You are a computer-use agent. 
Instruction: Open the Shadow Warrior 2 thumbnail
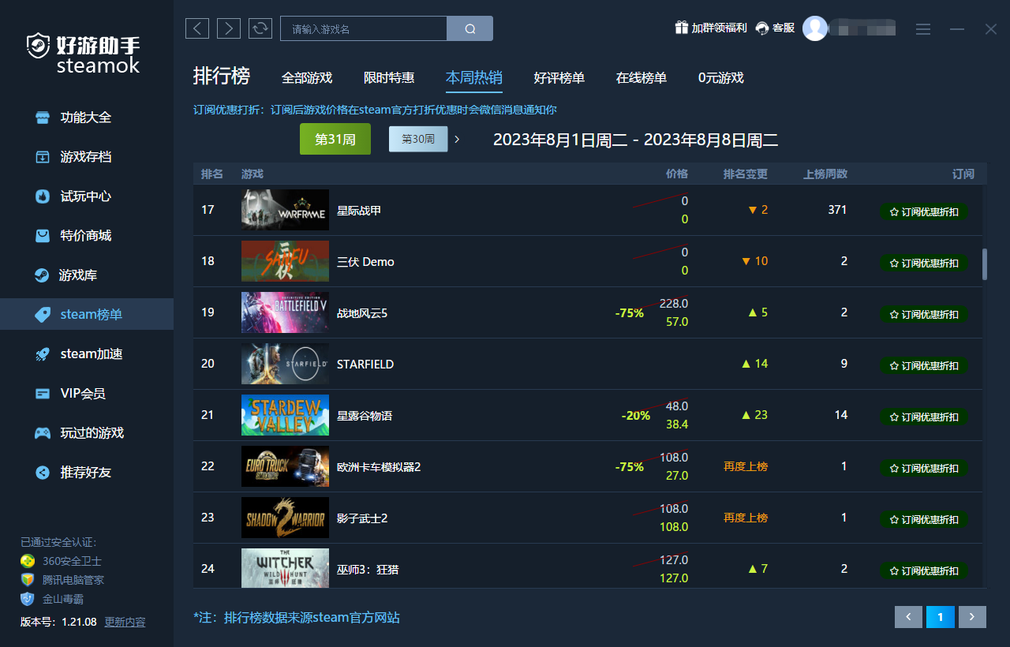(x=285, y=518)
